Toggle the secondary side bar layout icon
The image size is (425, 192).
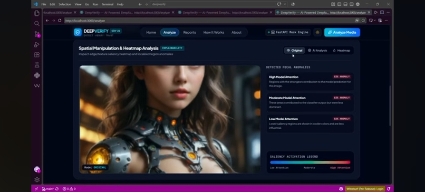[352, 4]
